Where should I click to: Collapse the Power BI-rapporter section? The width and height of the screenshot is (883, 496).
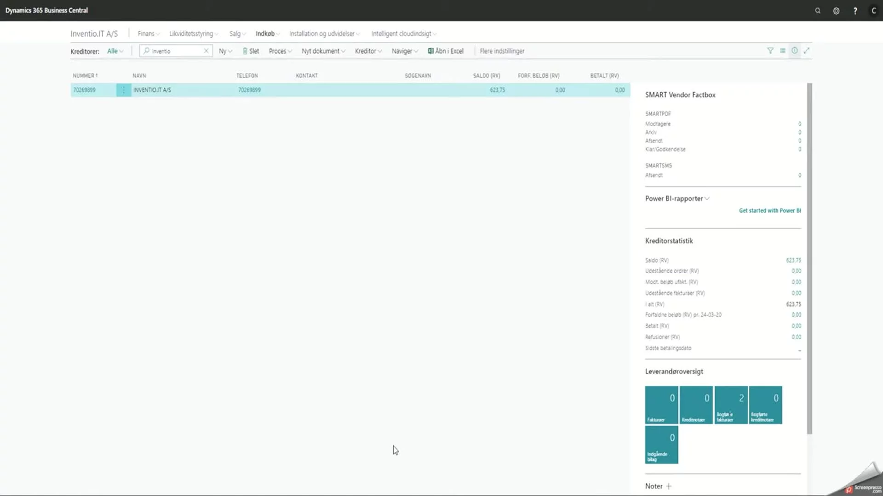click(677, 198)
